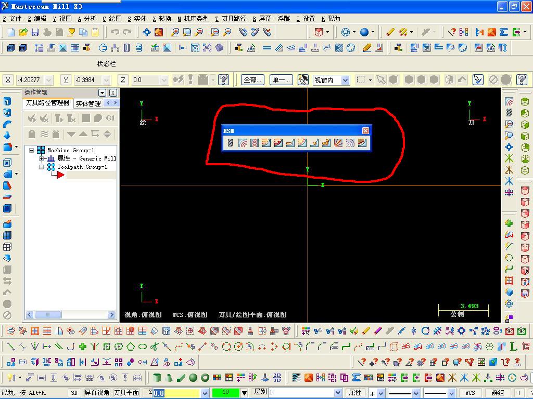Switch to the 实体管理 tab

pyautogui.click(x=88, y=103)
